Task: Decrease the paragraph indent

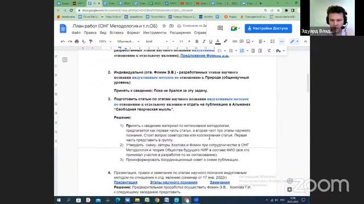Action: point(253,50)
